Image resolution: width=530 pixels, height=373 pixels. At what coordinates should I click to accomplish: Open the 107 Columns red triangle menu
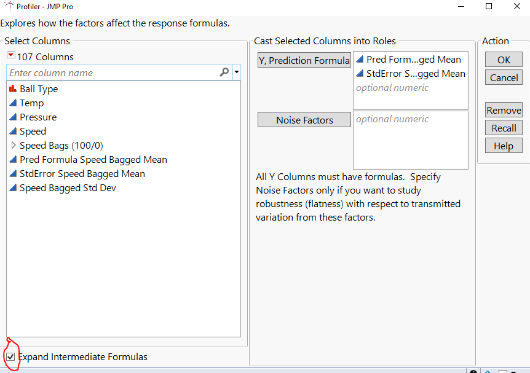[11, 56]
